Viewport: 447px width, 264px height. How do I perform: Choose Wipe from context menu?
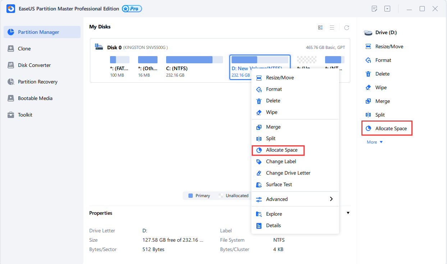coord(295,112)
